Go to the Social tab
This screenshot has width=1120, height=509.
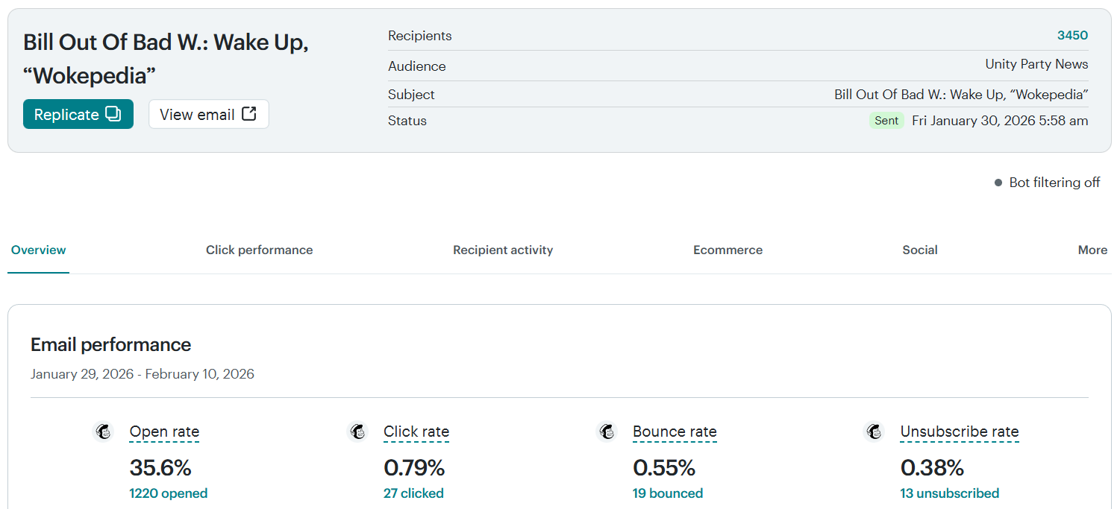(x=919, y=250)
